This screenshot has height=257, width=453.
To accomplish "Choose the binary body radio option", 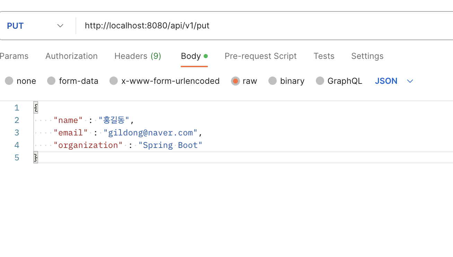I will click(x=273, y=81).
